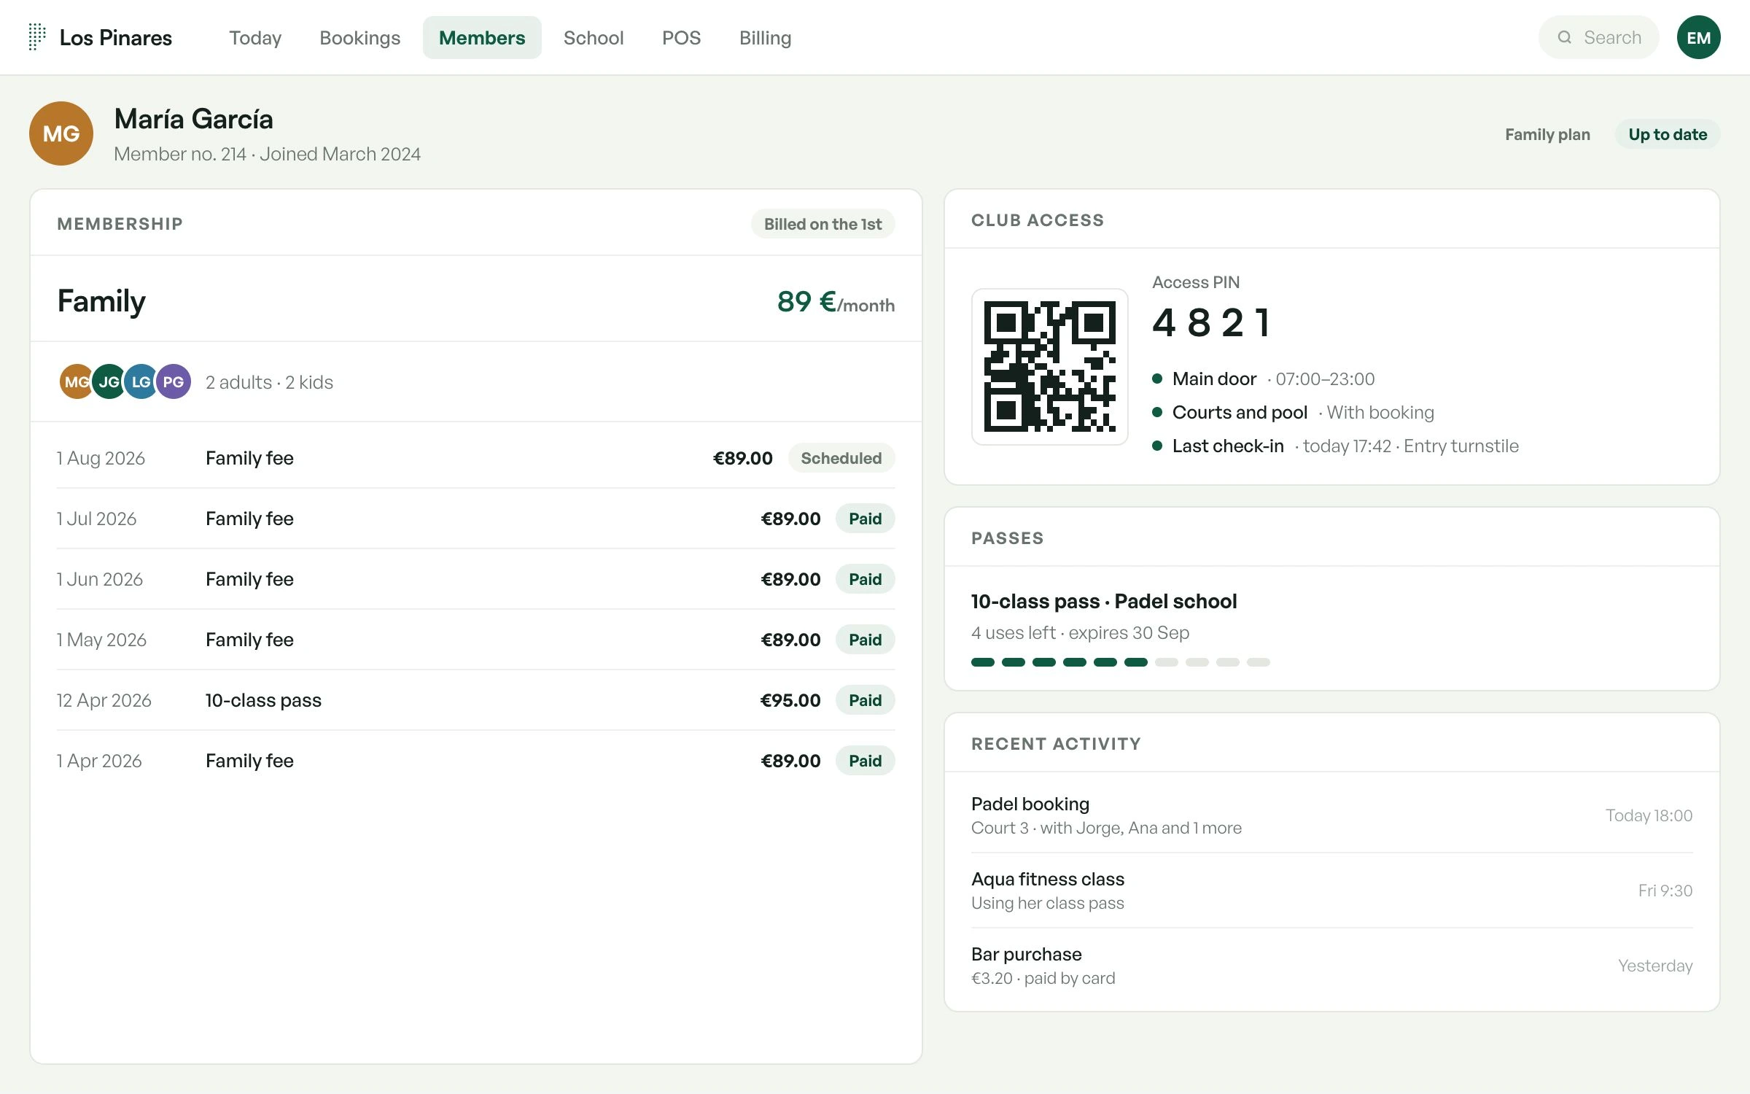Click the 10-class pass usage progress bar
This screenshot has height=1094, width=1750.
pos(1121,662)
